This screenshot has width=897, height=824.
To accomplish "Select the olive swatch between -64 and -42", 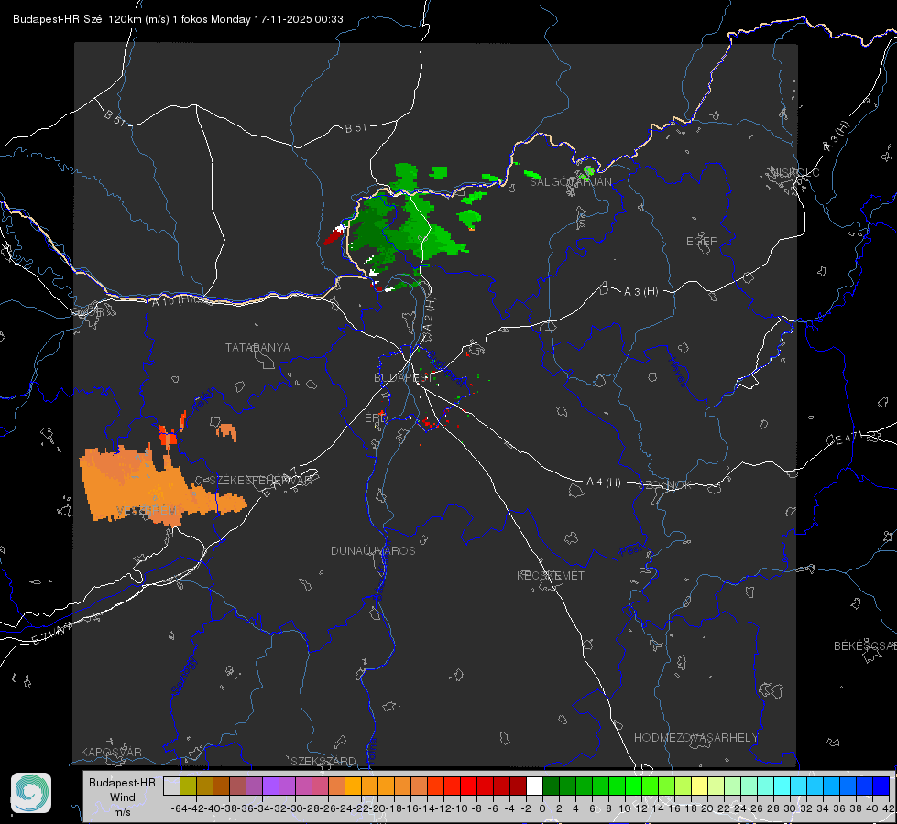I will 188,786.
